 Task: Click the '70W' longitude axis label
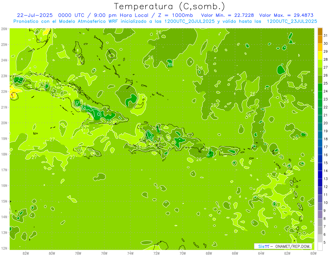point(183,253)
